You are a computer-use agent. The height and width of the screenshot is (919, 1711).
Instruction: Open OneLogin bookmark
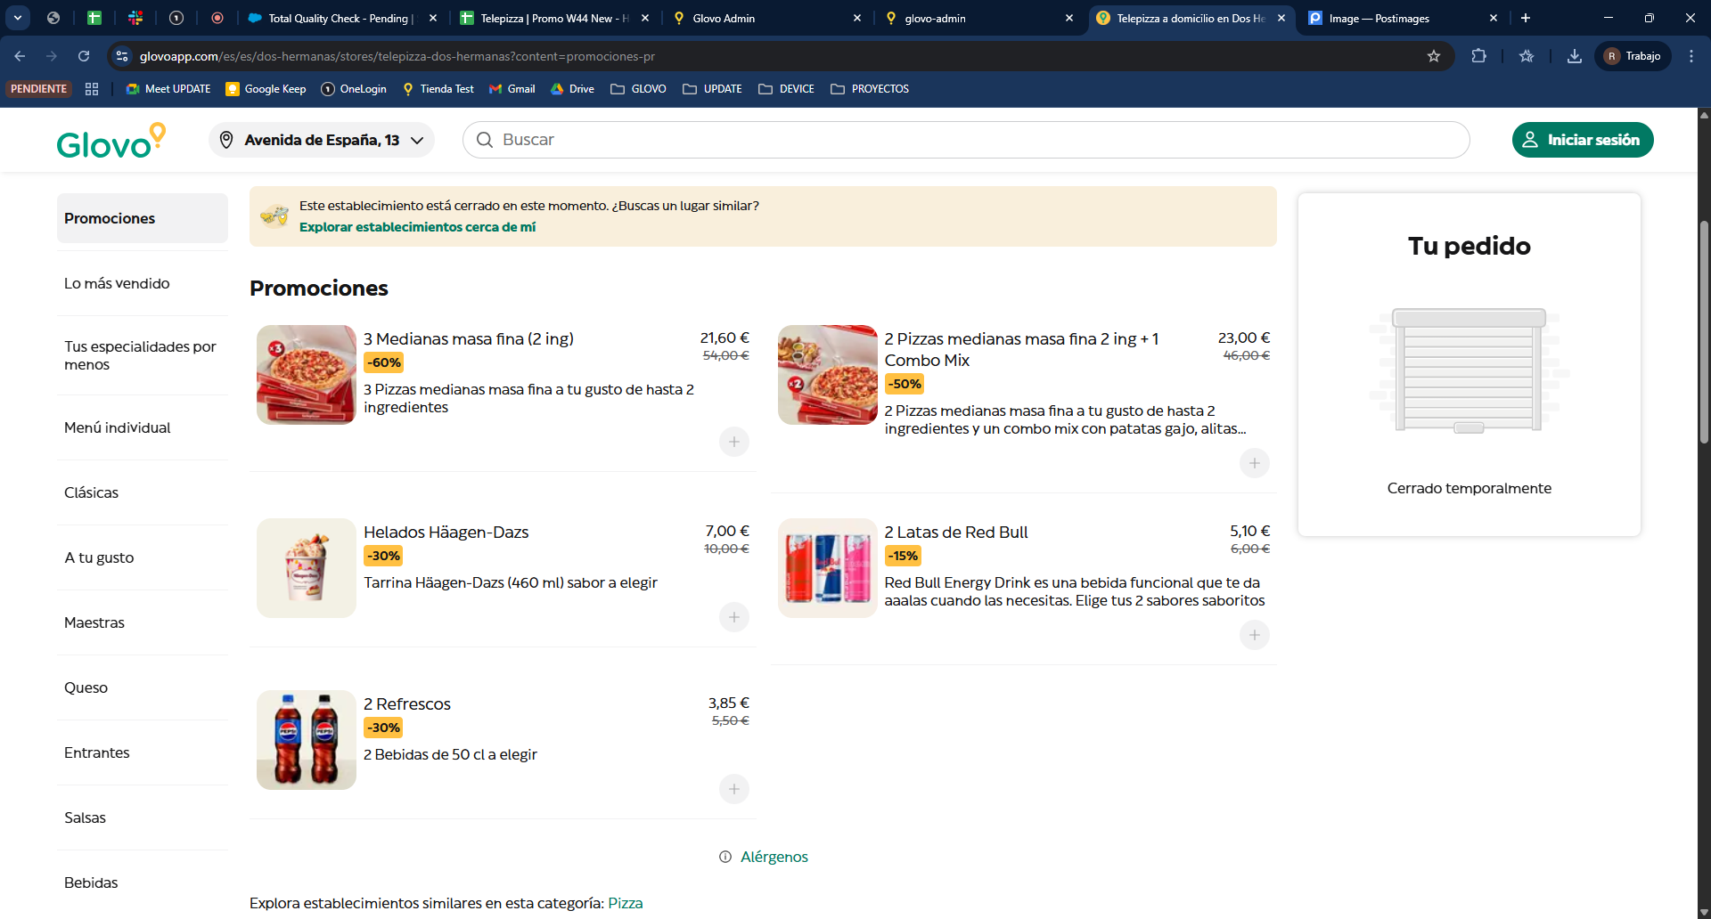click(x=354, y=89)
